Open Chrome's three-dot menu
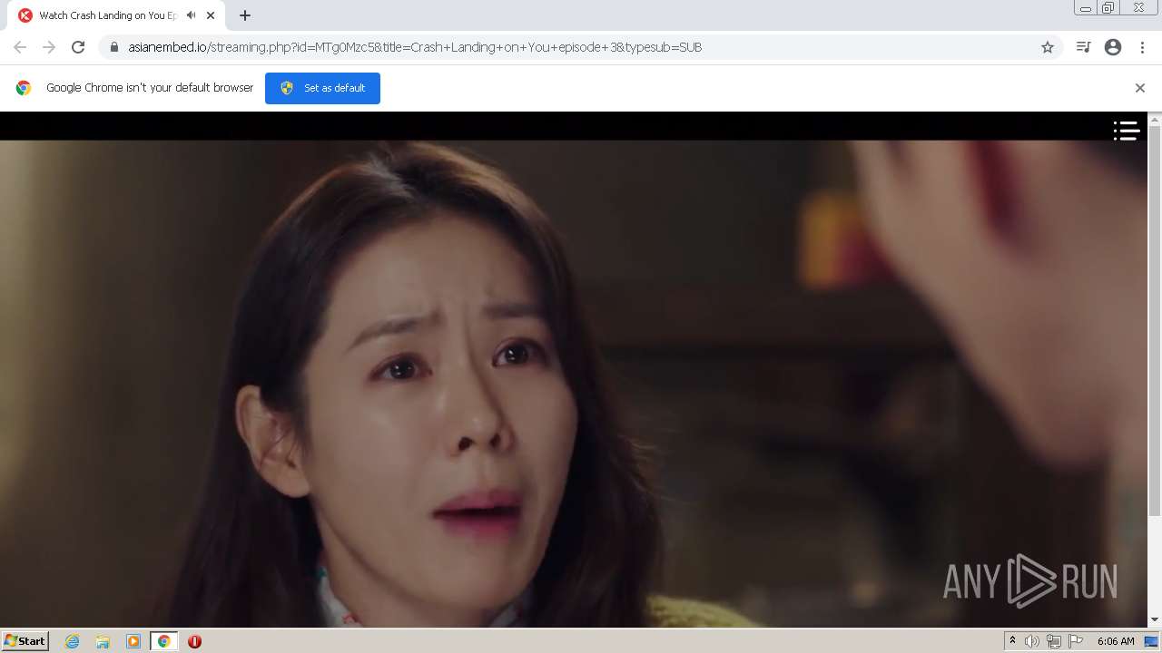 click(1142, 47)
